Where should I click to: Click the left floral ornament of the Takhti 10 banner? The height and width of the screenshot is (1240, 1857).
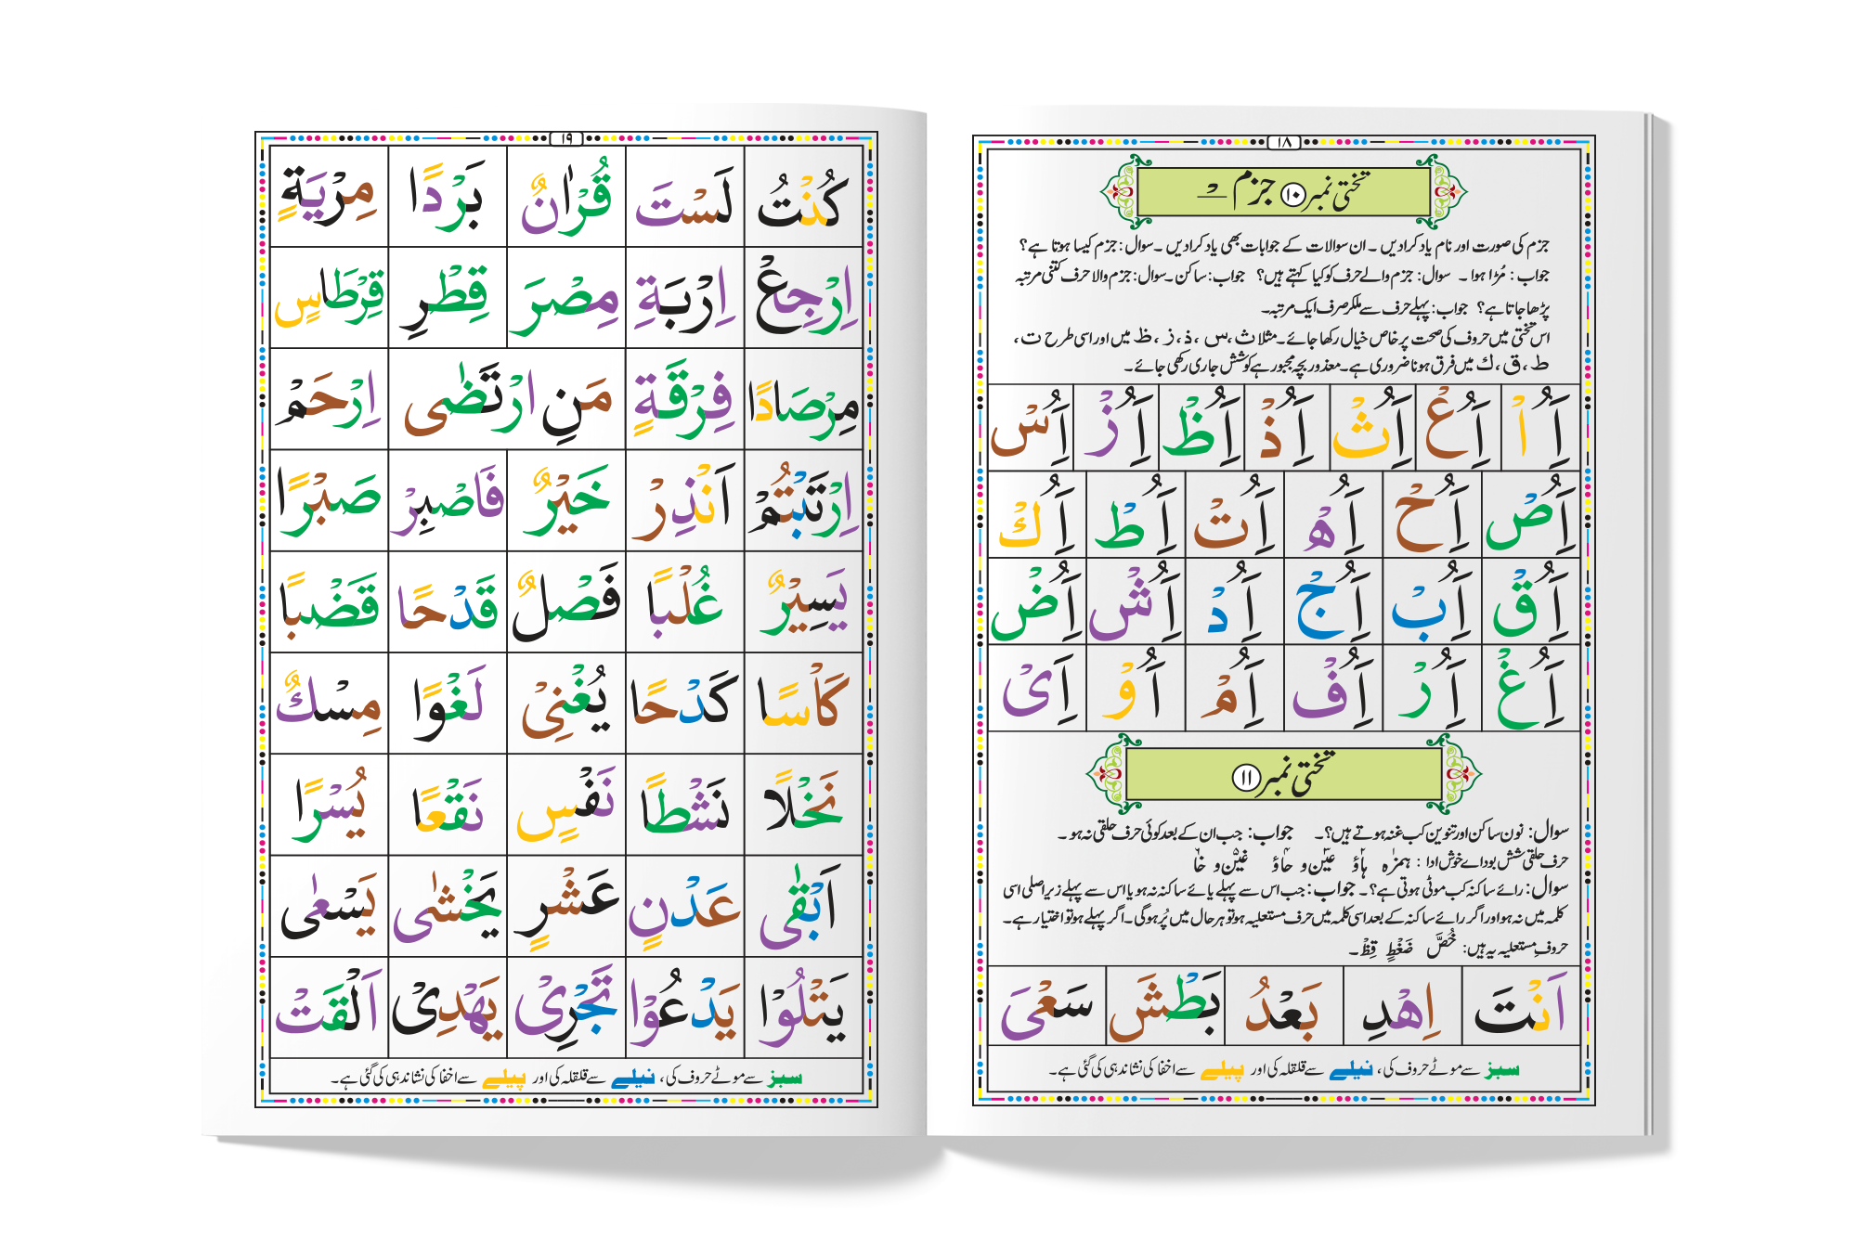tap(1122, 192)
